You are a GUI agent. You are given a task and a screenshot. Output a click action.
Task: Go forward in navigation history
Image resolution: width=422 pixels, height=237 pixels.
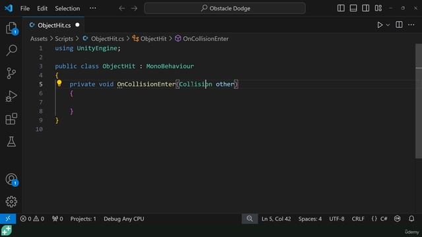click(x=134, y=9)
